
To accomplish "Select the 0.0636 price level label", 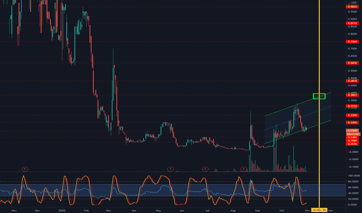I will pyautogui.click(x=352, y=144).
